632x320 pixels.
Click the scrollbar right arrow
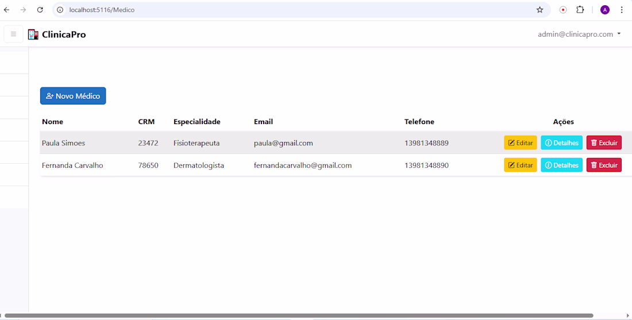[629, 315]
